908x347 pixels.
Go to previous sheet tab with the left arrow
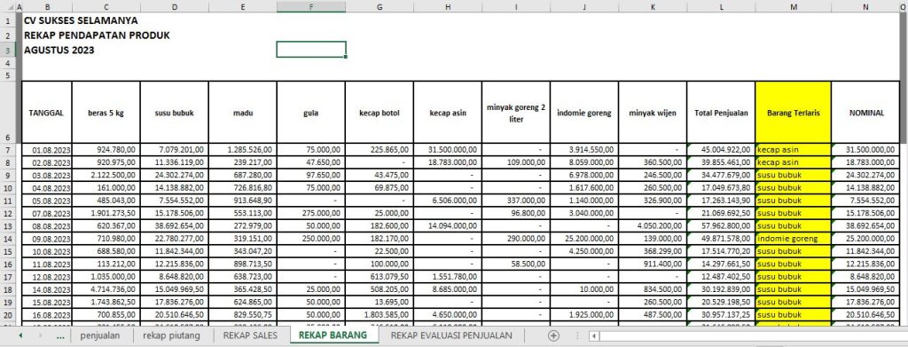click(20, 335)
